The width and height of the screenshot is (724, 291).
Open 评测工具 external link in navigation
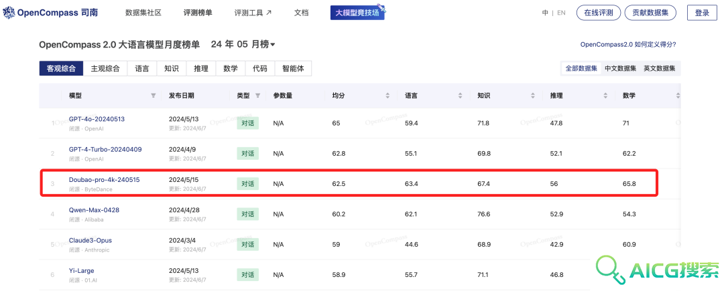tap(253, 13)
